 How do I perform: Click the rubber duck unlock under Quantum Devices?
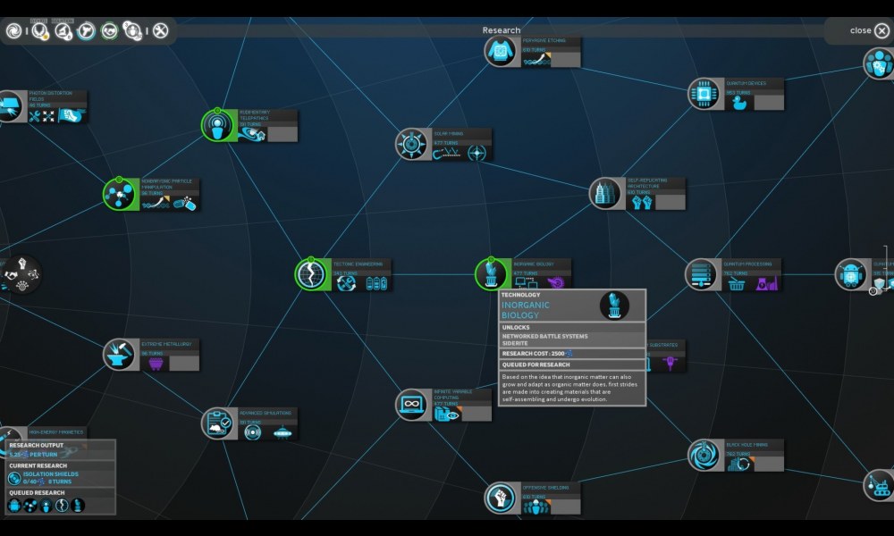[739, 103]
